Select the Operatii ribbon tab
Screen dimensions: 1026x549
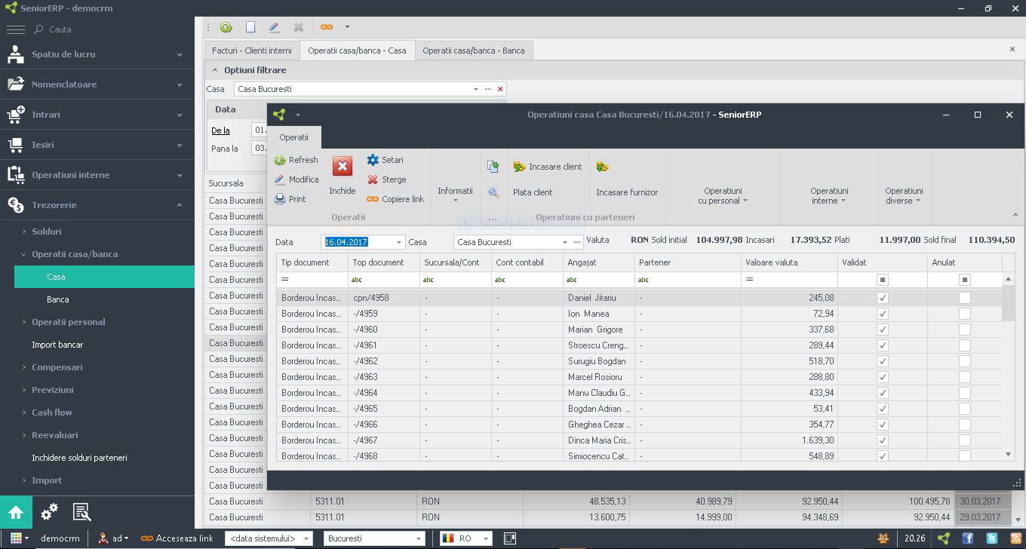point(293,137)
